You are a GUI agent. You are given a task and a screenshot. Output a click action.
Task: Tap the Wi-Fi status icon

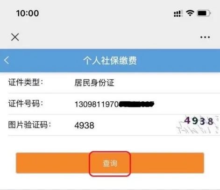(190, 13)
